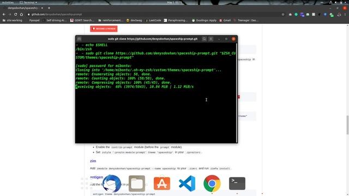Click the new terminal tab icon
This screenshot has width=349, height=196.
coord(79,39)
